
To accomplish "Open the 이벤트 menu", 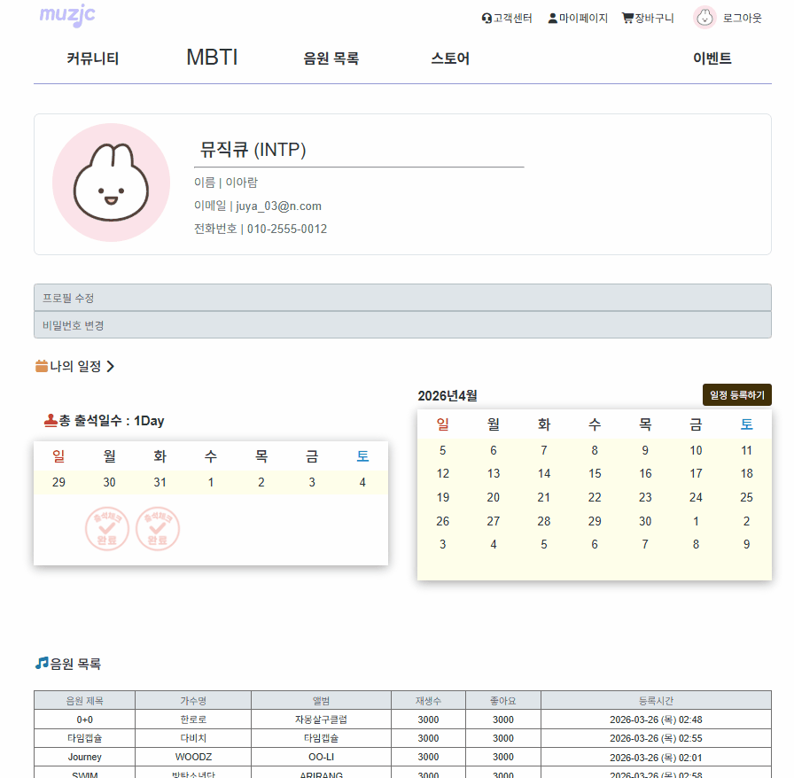I will click(x=712, y=59).
